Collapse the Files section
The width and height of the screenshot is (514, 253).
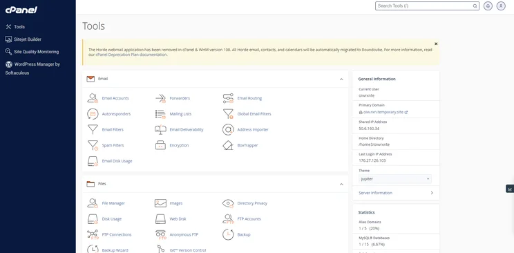tap(341, 184)
